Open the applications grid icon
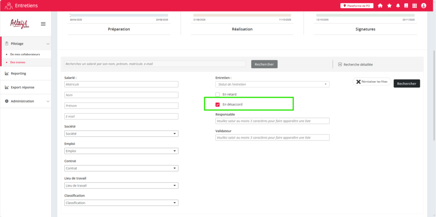 (x=415, y=6)
